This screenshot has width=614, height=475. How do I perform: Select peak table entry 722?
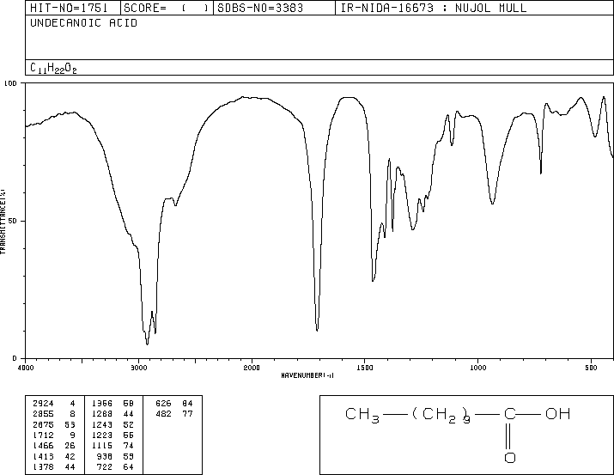click(105, 467)
